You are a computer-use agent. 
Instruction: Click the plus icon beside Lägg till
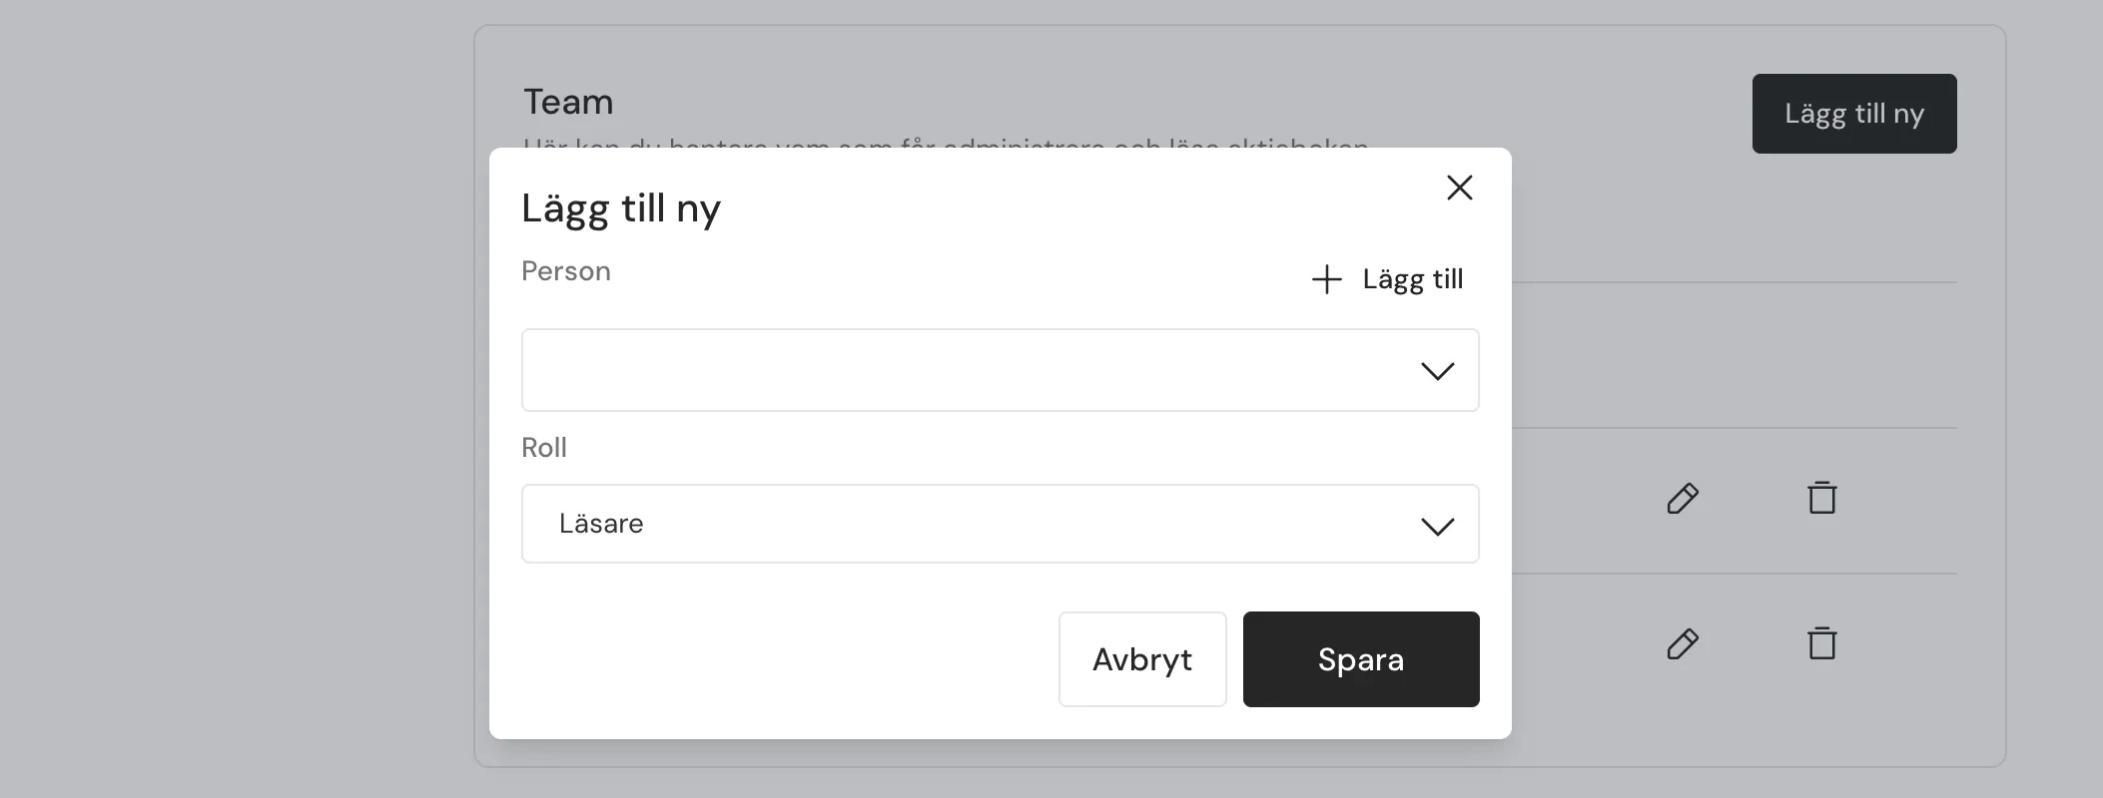[x=1326, y=279]
